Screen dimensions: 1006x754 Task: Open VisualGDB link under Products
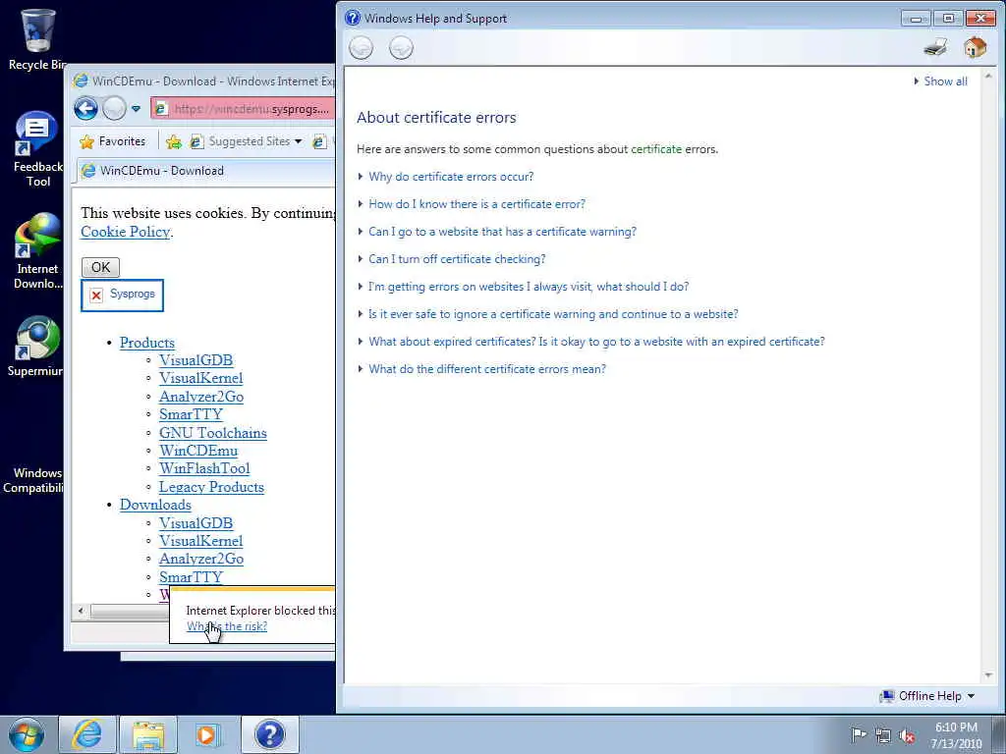click(196, 360)
